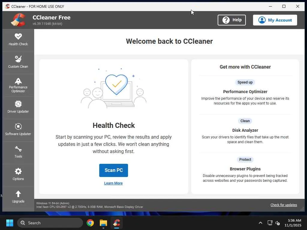Click the version number v6.39.11548 text

click(x=47, y=24)
